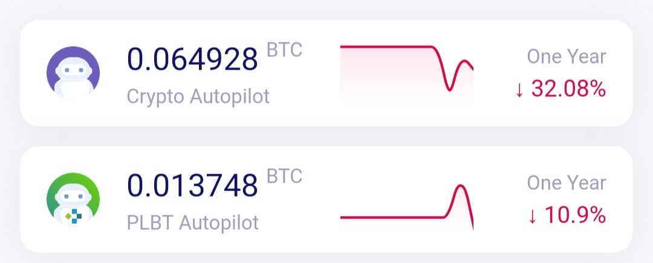Tap the One Year label on Crypto Autopilot
Image resolution: width=653 pixels, height=263 pixels.
567,56
